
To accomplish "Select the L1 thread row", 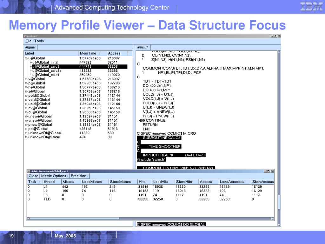I will pyautogui.click(x=151, y=187).
